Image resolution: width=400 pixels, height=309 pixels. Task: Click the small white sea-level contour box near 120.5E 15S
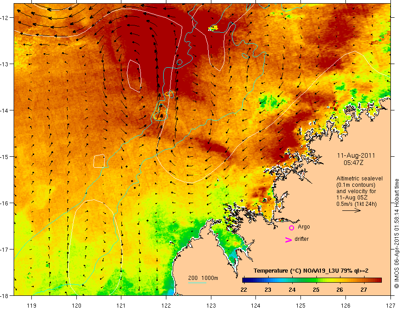pyautogui.click(x=99, y=161)
